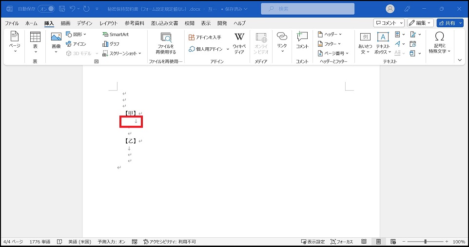The height and width of the screenshot is (247, 469).
Task: Open the リンク (Link) menu
Action: [x=282, y=42]
